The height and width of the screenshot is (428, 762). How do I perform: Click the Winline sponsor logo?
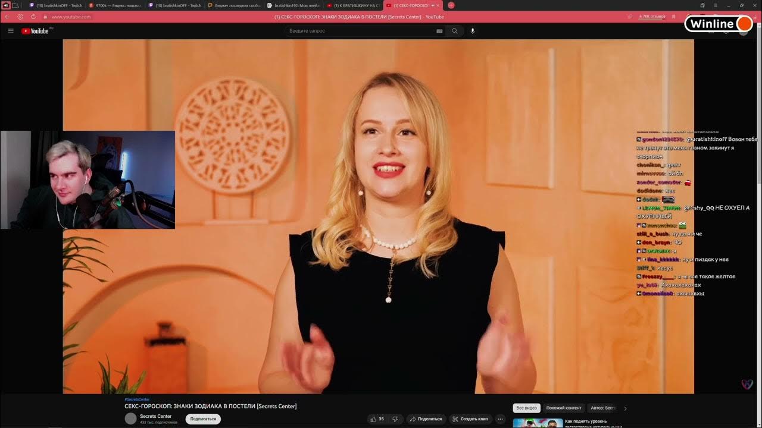click(719, 24)
